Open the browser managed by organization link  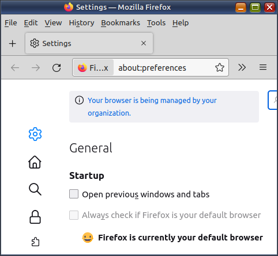tap(152, 106)
